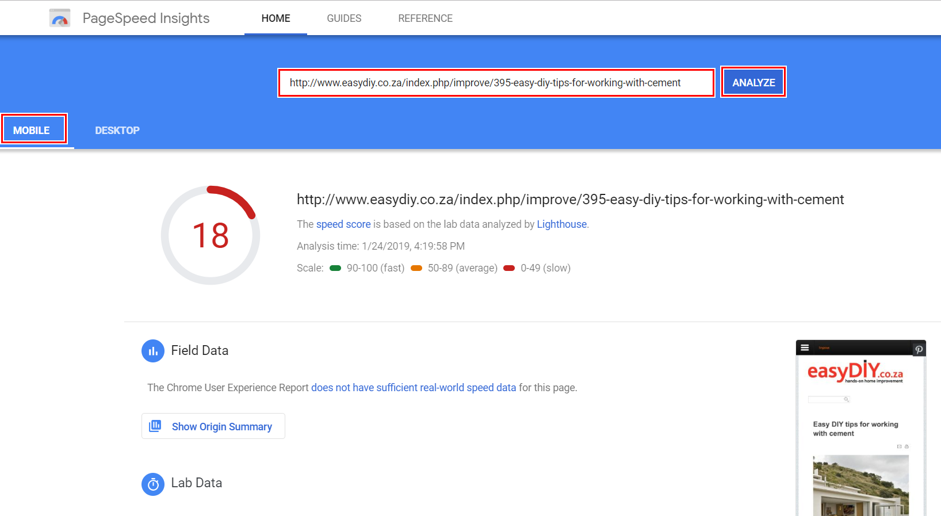Click the 'Field Data' heading
The width and height of the screenshot is (941, 516).
pyautogui.click(x=200, y=350)
